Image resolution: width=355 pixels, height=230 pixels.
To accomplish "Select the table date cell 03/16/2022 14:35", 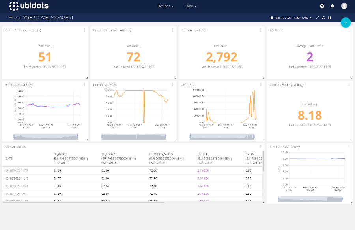I will [x=17, y=194].
